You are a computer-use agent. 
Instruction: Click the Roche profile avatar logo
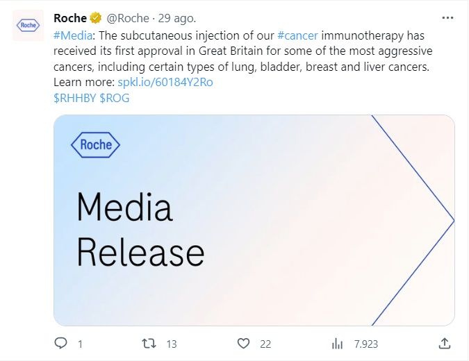click(28, 25)
